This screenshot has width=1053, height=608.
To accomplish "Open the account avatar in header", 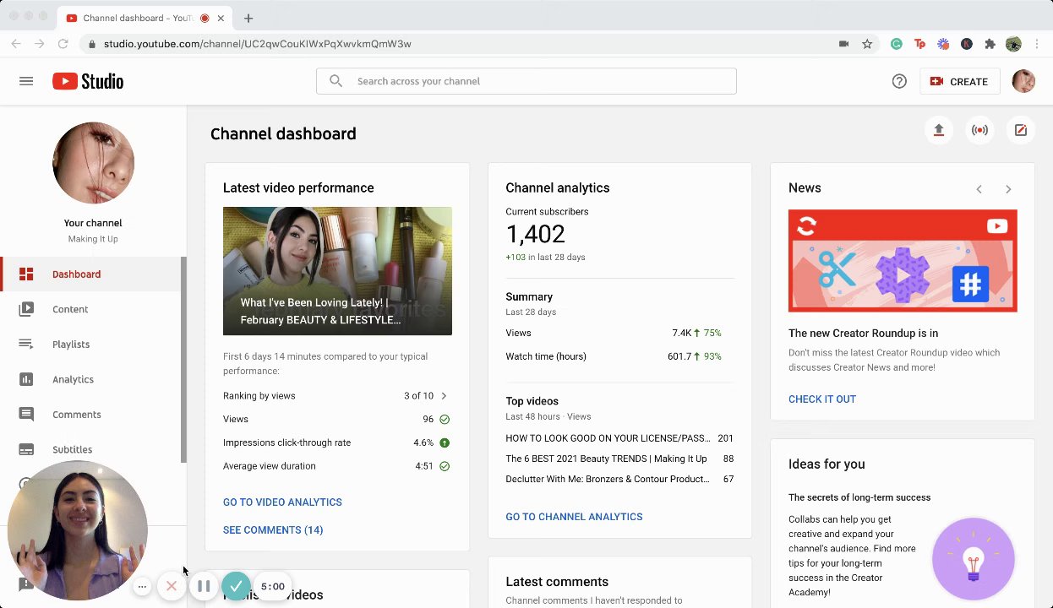I will (1023, 81).
